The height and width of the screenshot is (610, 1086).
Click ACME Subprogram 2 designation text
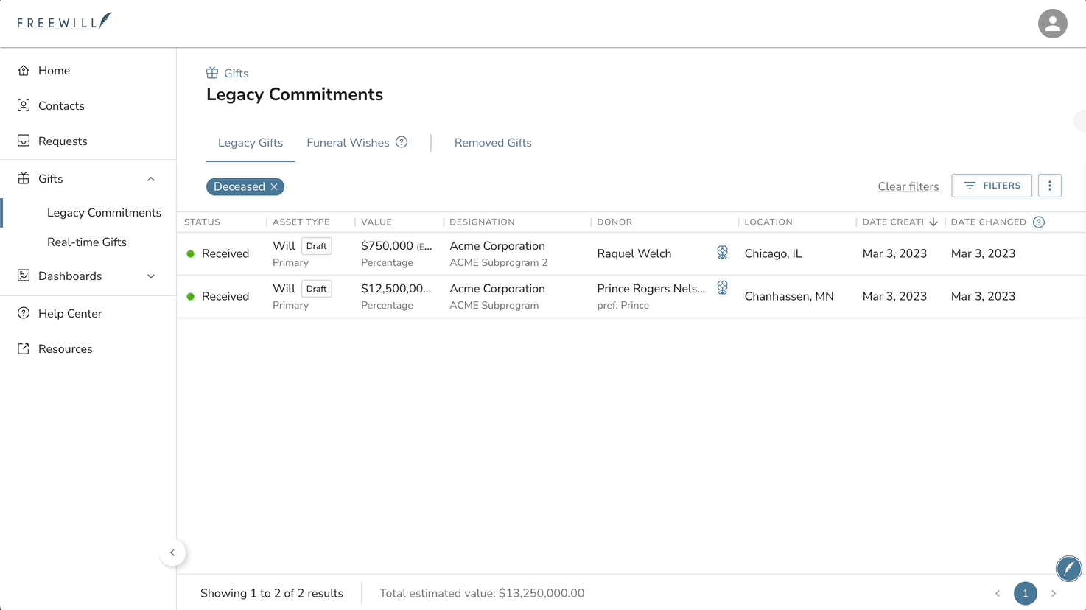pyautogui.click(x=499, y=263)
